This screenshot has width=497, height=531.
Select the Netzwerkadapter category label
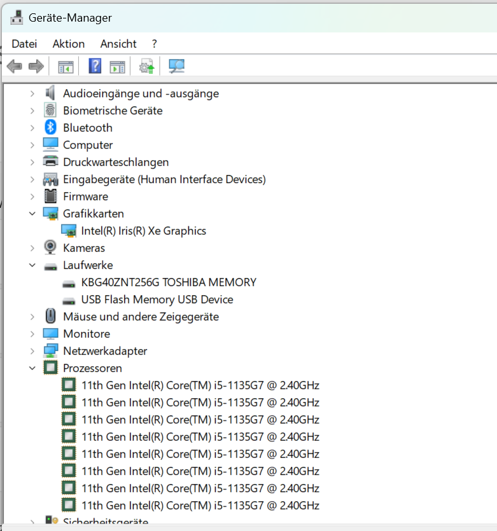[x=105, y=351]
